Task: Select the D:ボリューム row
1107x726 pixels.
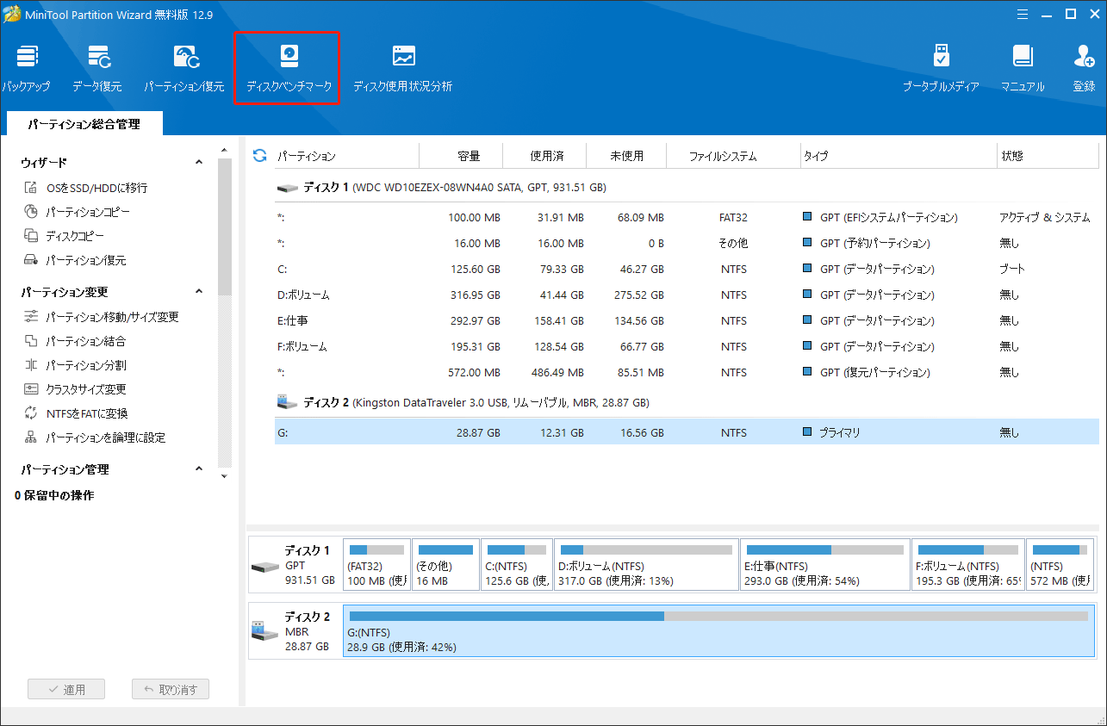Action: pos(687,295)
